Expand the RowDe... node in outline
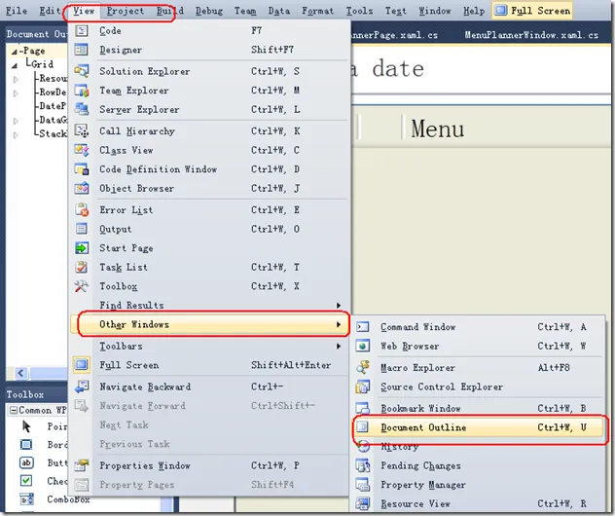The width and height of the screenshot is (615, 516). click(x=16, y=93)
